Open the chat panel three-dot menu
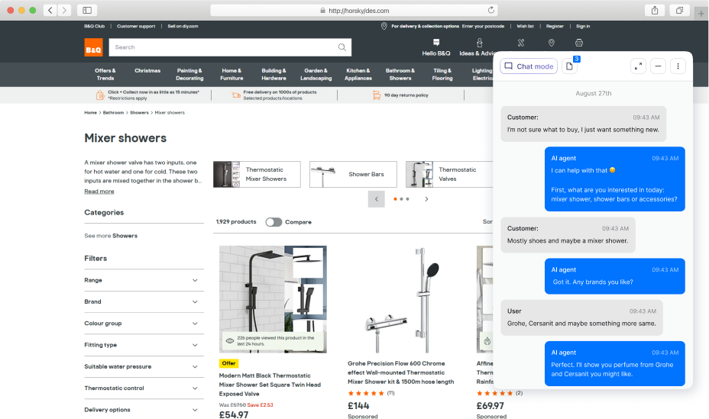 [678, 66]
